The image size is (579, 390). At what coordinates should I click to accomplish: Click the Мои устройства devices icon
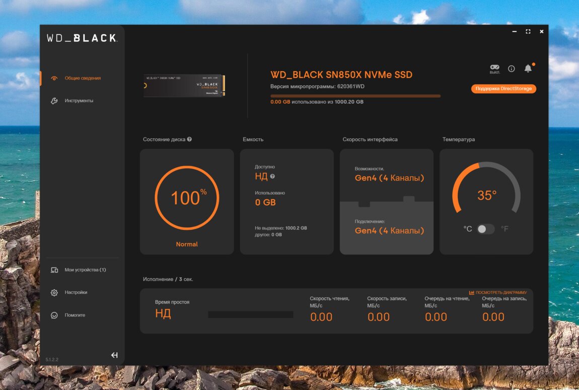point(54,270)
